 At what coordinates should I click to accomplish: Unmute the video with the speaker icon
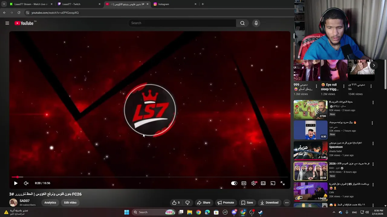click(26, 183)
